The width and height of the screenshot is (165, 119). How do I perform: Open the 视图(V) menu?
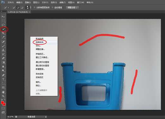[x=71, y=2]
